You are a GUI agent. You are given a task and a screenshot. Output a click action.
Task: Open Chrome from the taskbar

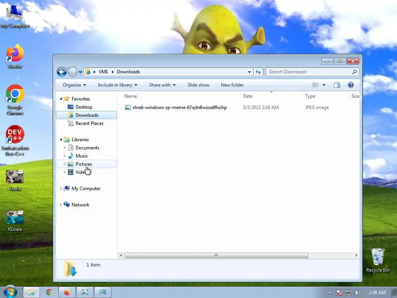pos(49,293)
